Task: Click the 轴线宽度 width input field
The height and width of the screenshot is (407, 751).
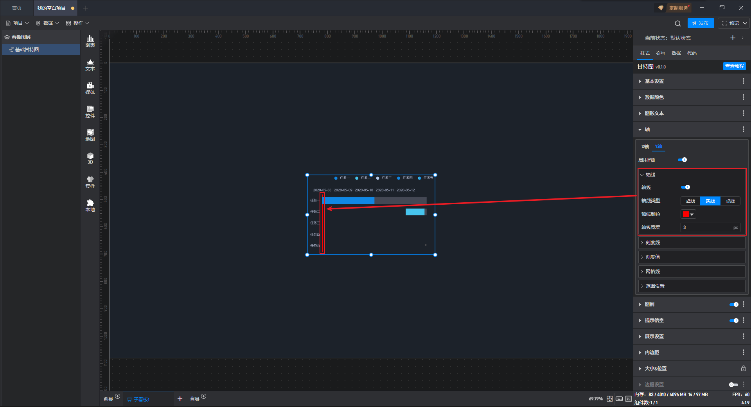Action: tap(710, 227)
